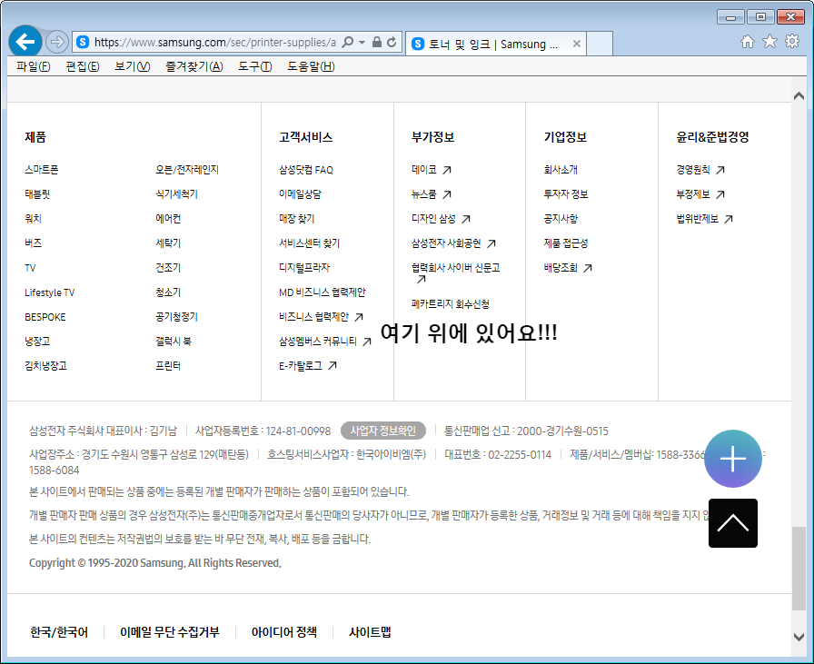The width and height of the screenshot is (814, 664).
Task: Click the scrollbar up arrow
Action: [799, 96]
